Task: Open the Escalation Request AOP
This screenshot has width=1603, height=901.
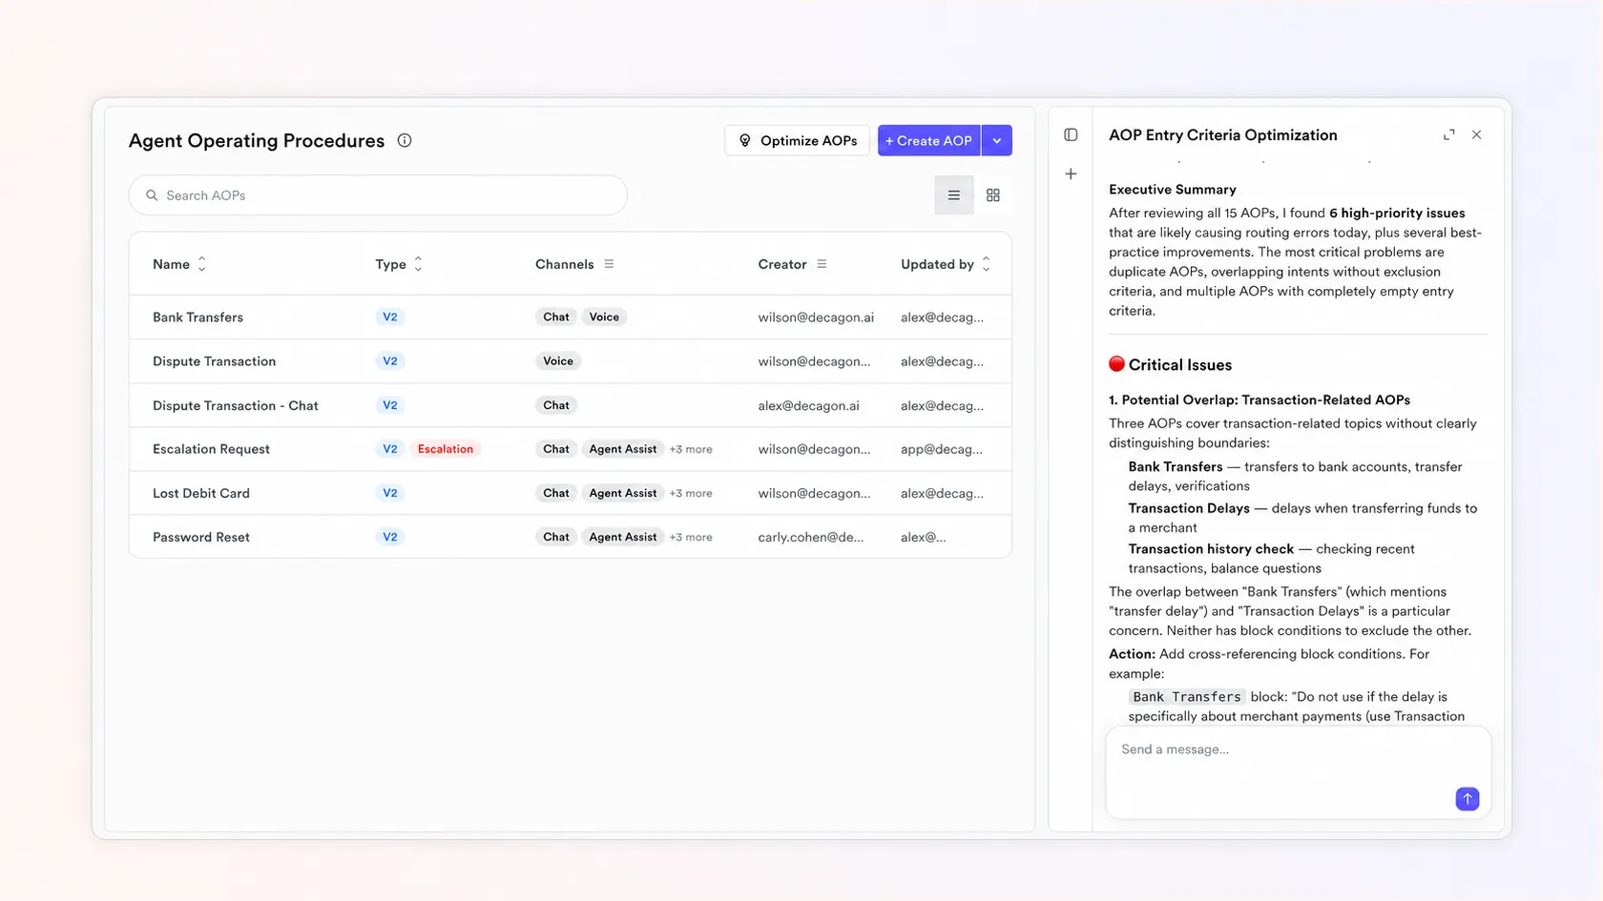Action: coord(571,449)
